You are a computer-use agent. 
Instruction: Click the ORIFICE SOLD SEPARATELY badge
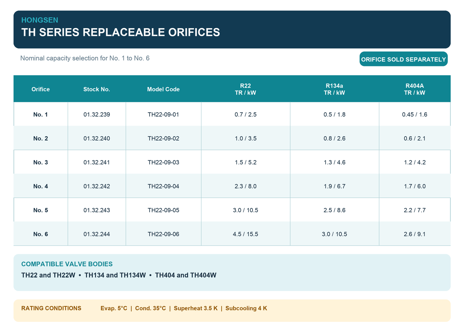pyautogui.click(x=404, y=59)
